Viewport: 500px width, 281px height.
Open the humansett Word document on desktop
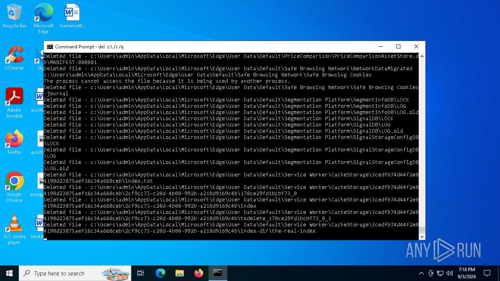[72, 16]
